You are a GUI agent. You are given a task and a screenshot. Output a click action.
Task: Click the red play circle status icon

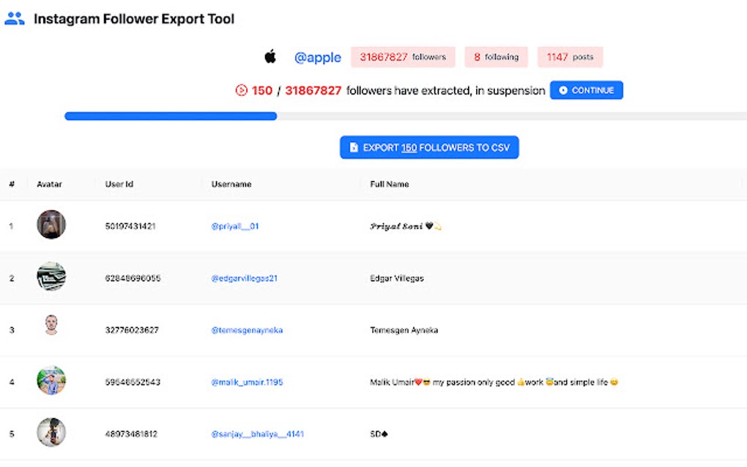242,90
